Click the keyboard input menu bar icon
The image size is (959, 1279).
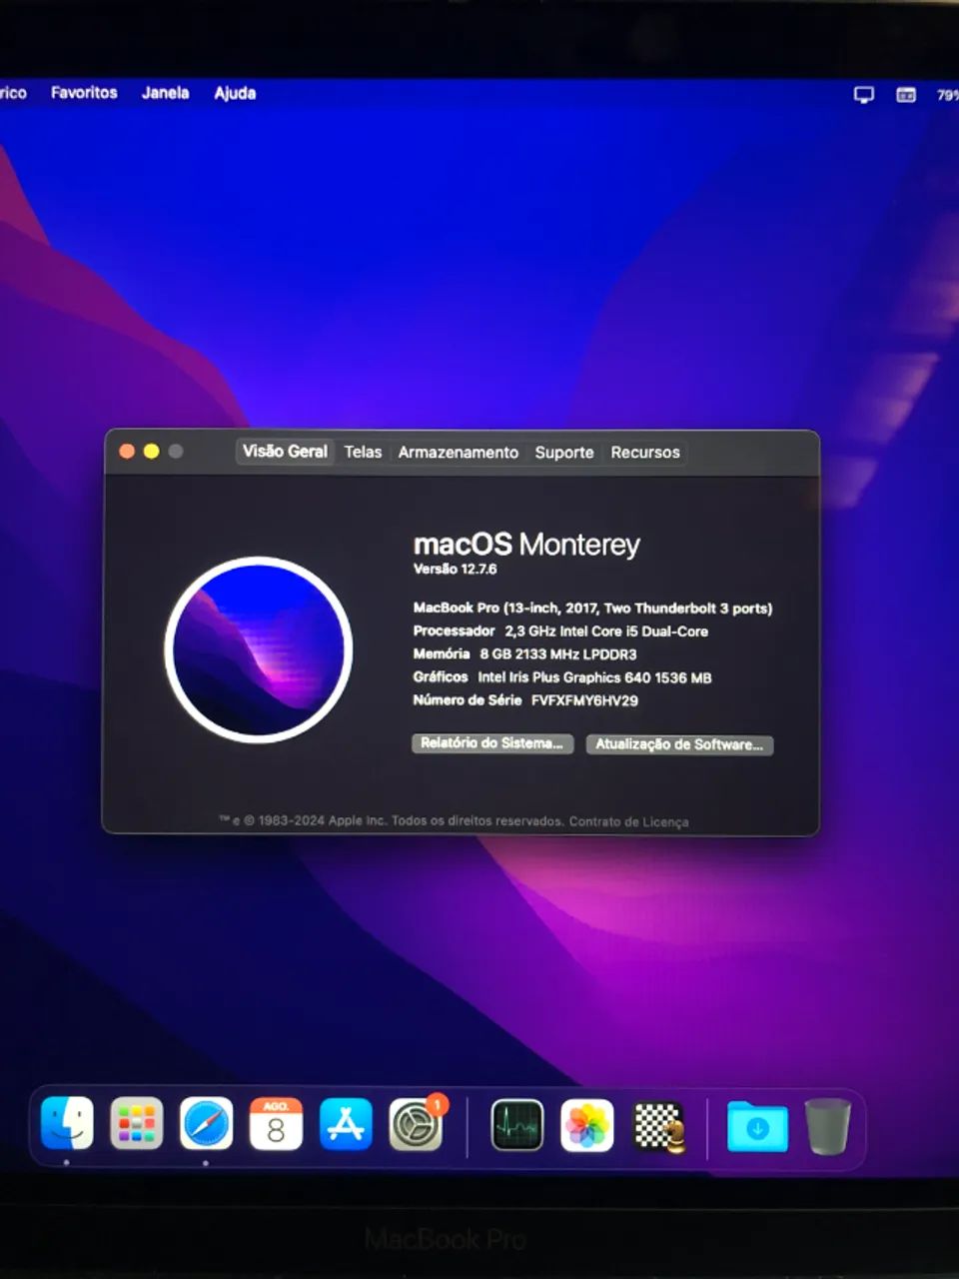coord(906,95)
